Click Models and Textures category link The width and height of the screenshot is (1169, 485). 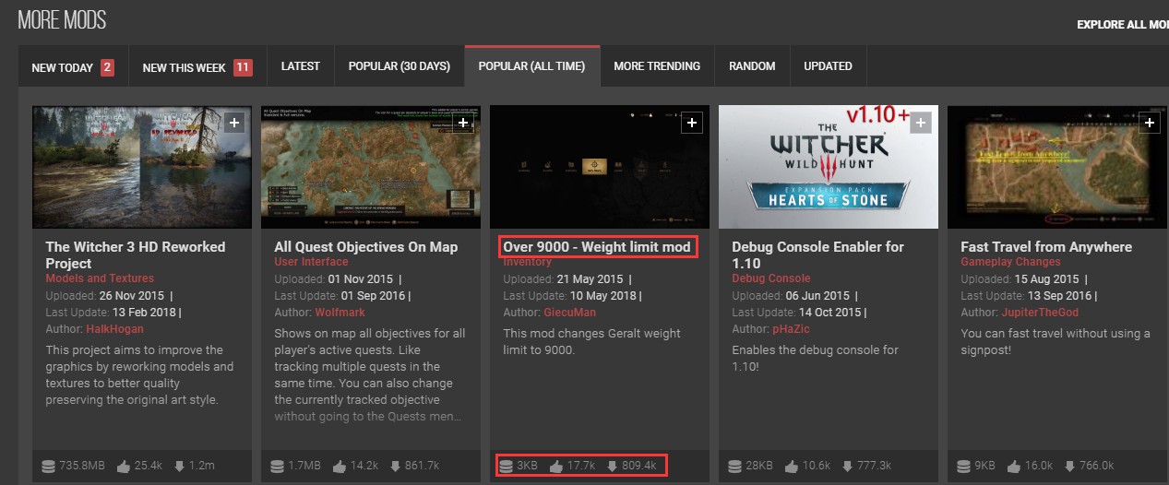click(100, 278)
